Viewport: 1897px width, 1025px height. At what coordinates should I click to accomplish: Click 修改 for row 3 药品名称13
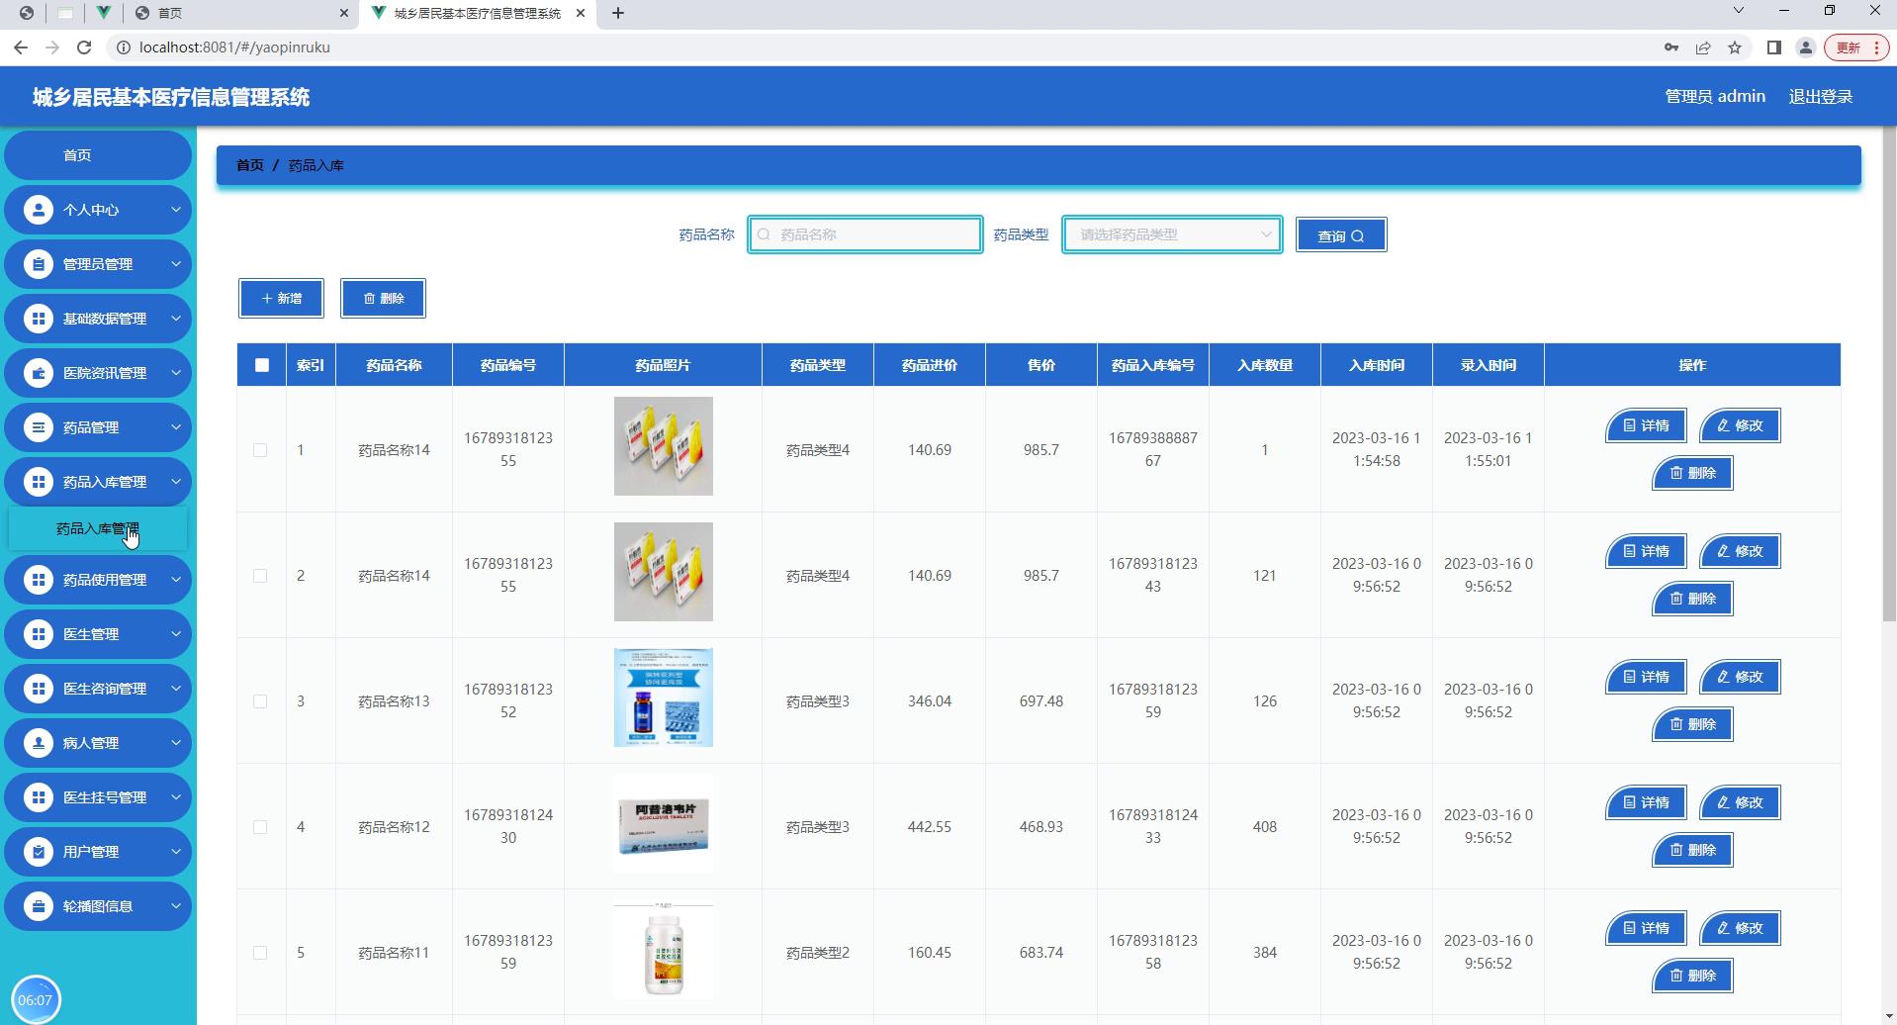pyautogui.click(x=1740, y=677)
